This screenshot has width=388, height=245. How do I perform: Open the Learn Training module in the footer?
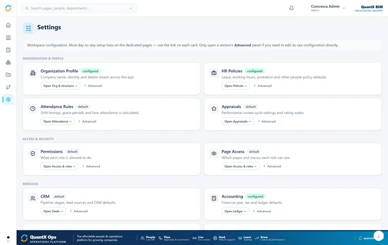point(245,238)
